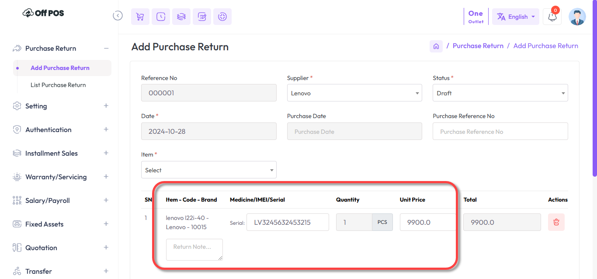
Task: Open the Item Select dropdown
Action: click(x=208, y=170)
